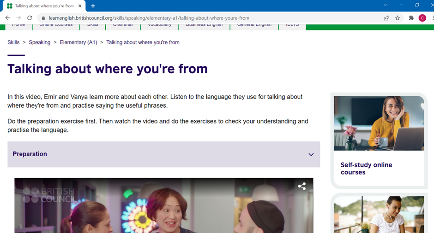Click the address bar URL field

[x=211, y=18]
